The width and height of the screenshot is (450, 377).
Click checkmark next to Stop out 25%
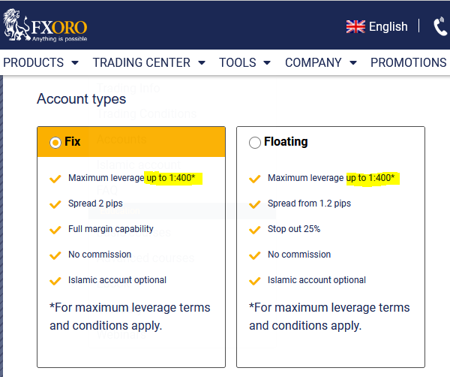(x=254, y=230)
